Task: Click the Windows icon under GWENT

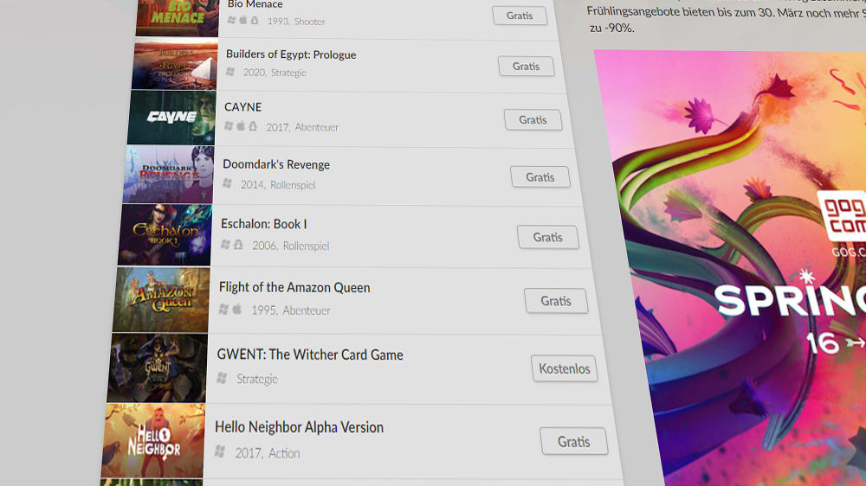Action: click(222, 378)
